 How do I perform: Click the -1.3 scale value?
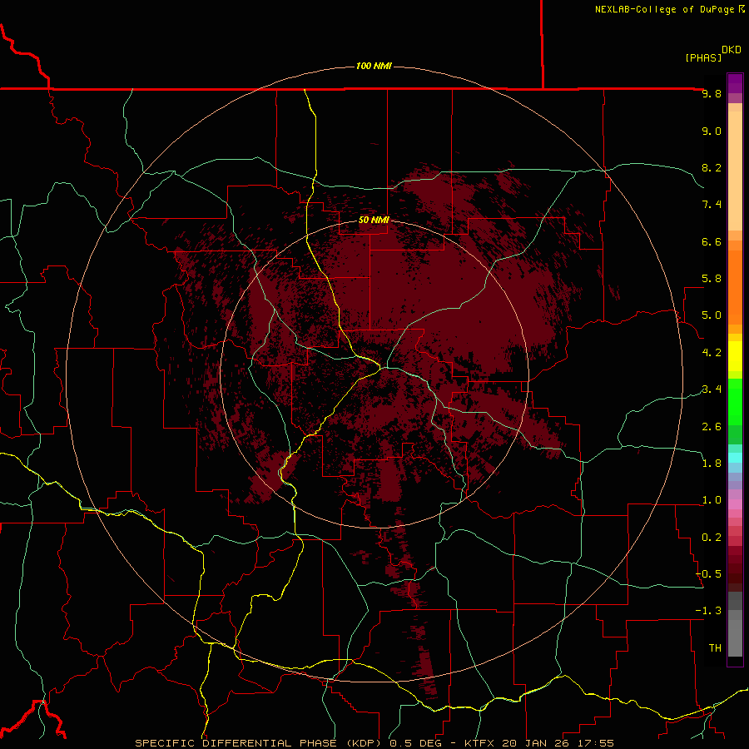tap(708, 611)
